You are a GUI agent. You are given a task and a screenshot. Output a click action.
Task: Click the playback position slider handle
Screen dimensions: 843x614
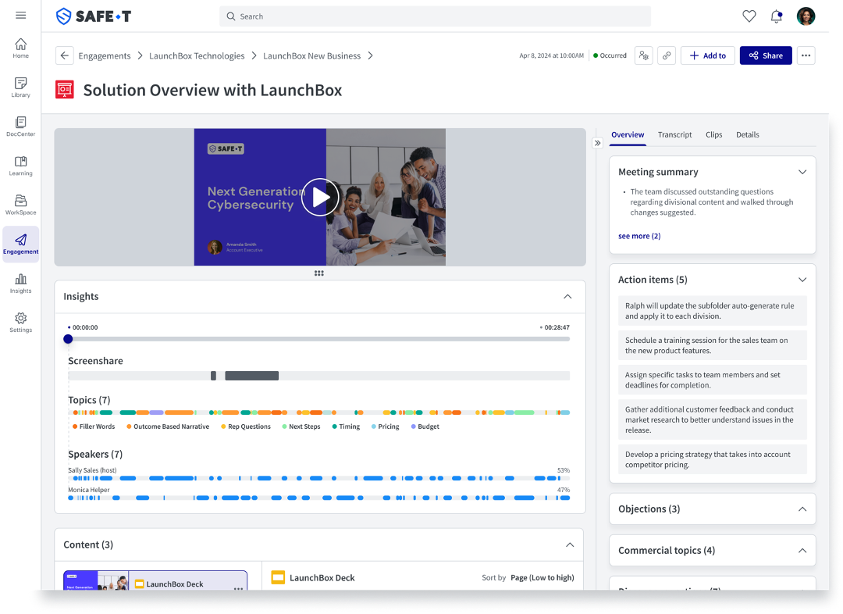68,338
